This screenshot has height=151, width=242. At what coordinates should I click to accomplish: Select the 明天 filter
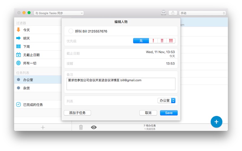click(38, 38)
